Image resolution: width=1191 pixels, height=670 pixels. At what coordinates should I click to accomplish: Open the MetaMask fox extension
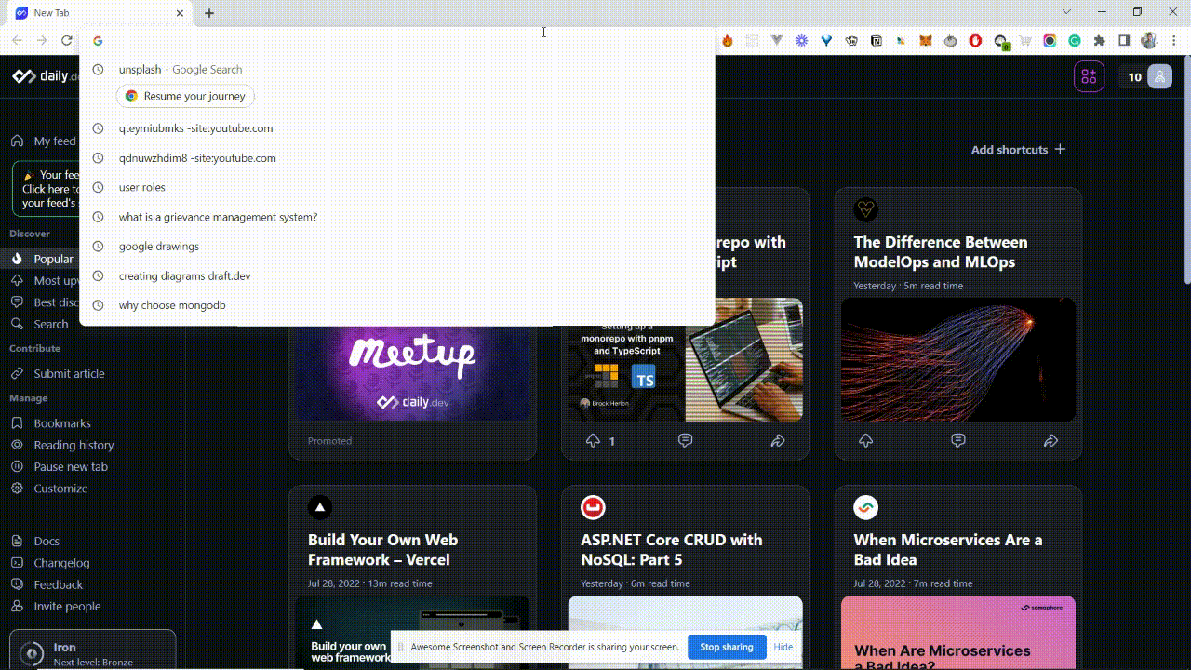tap(925, 41)
